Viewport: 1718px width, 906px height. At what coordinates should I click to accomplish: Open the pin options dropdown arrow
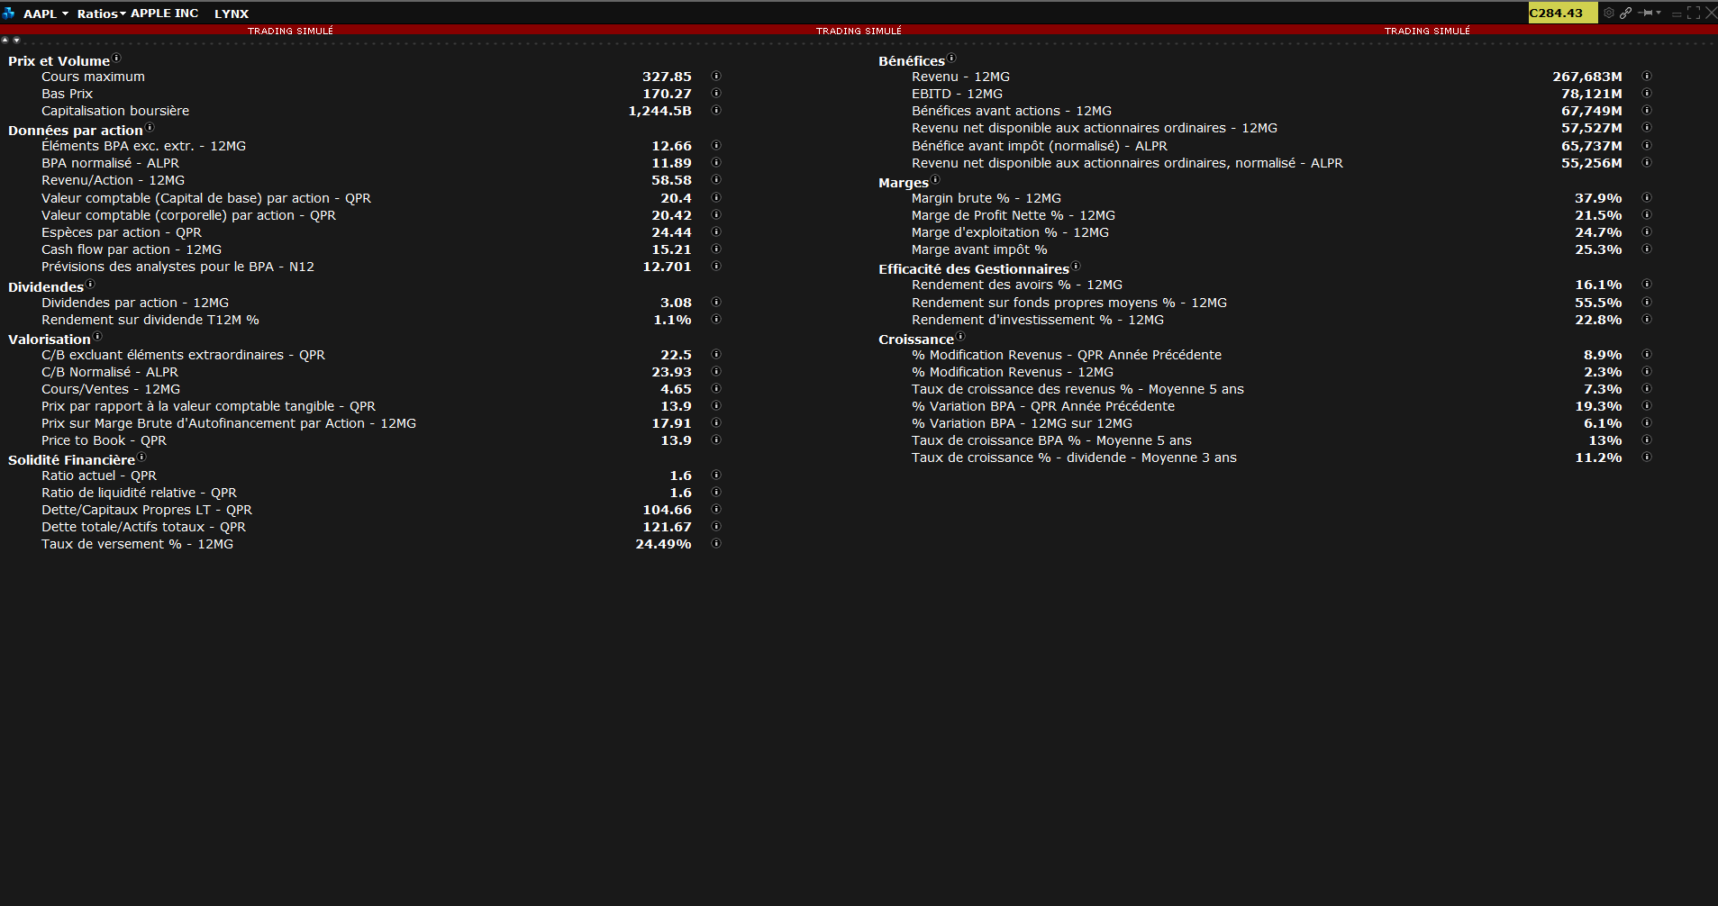pyautogui.click(x=1659, y=13)
